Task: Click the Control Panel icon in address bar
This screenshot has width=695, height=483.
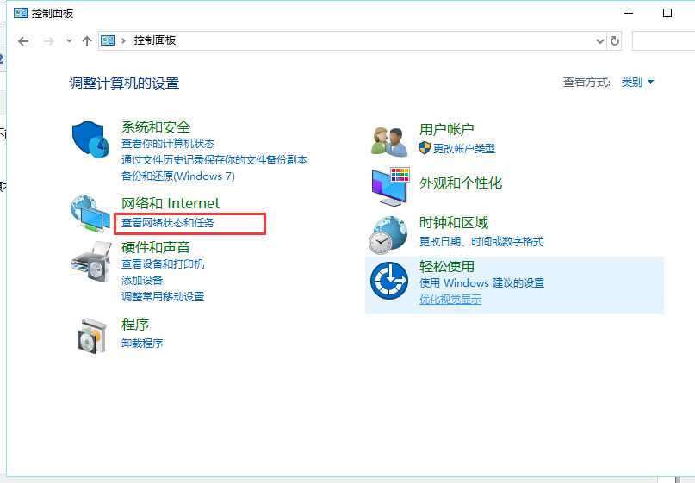Action: coord(108,40)
